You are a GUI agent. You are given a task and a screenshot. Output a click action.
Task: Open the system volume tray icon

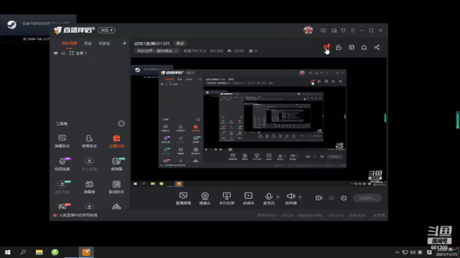[x=412, y=252]
